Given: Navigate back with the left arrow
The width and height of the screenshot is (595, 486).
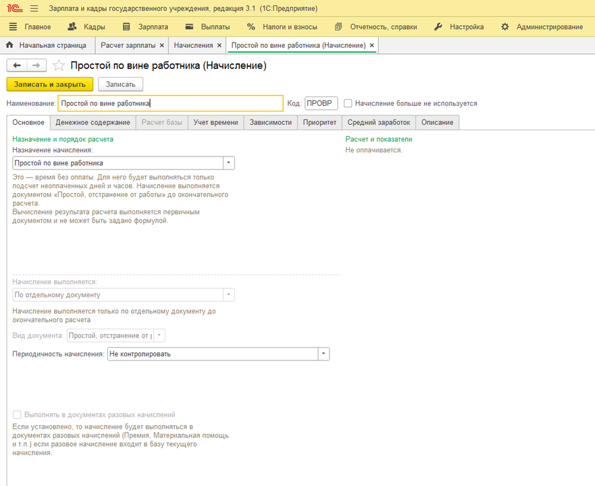Looking at the screenshot, I should click(17, 65).
